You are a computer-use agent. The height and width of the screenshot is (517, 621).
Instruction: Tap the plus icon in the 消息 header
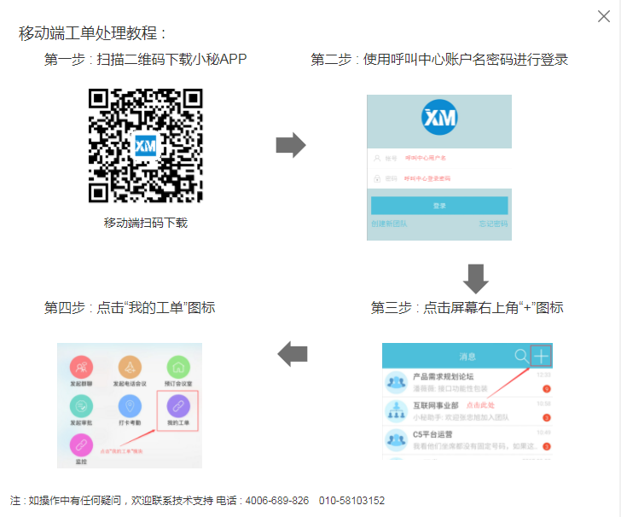point(542,356)
